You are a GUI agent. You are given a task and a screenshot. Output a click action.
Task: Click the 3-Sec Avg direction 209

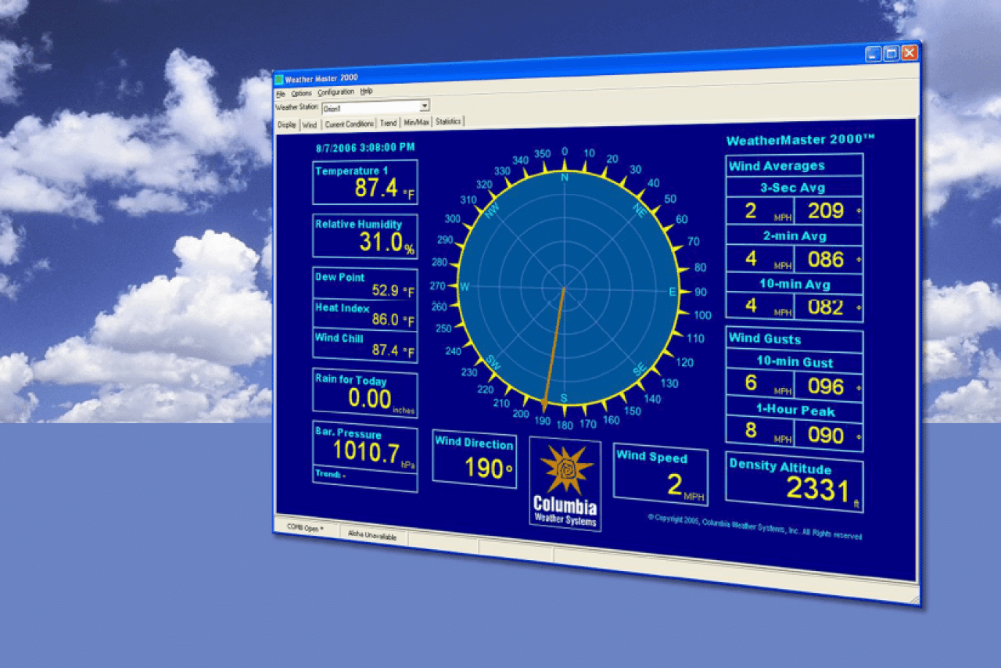(826, 210)
